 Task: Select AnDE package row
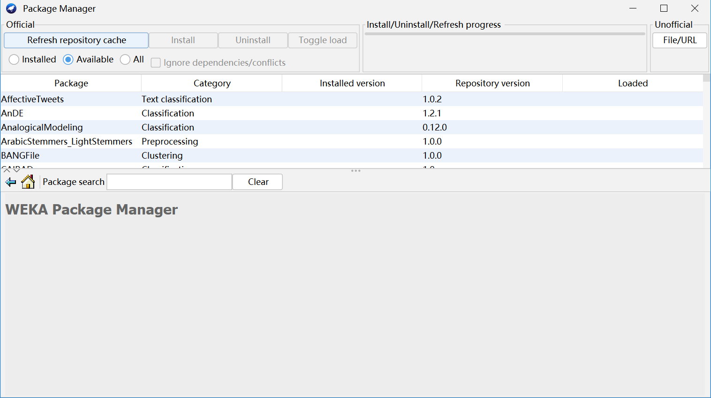click(352, 113)
